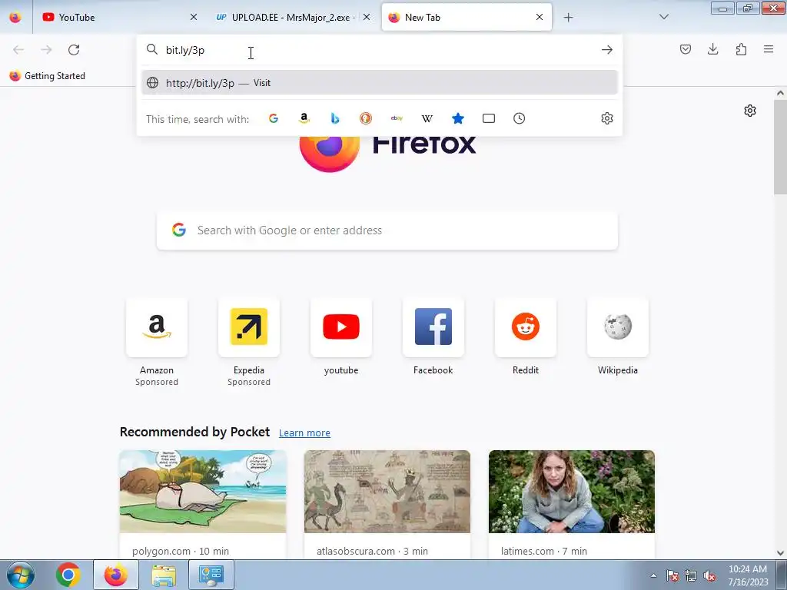Open Getting Started bookmark
The image size is (787, 590).
coord(47,76)
